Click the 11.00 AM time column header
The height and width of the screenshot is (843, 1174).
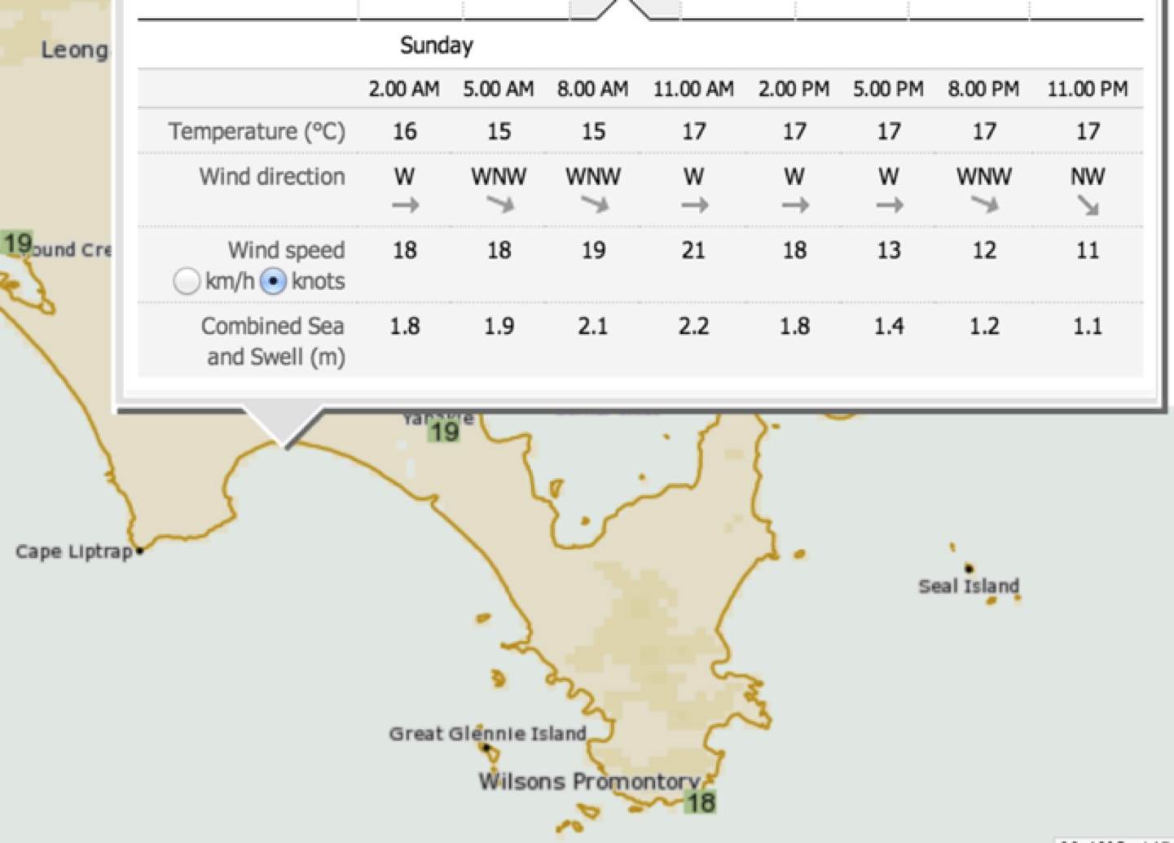point(693,89)
